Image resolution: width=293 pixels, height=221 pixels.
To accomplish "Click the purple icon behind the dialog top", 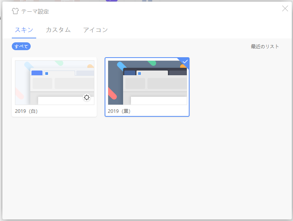I will pos(111,1).
